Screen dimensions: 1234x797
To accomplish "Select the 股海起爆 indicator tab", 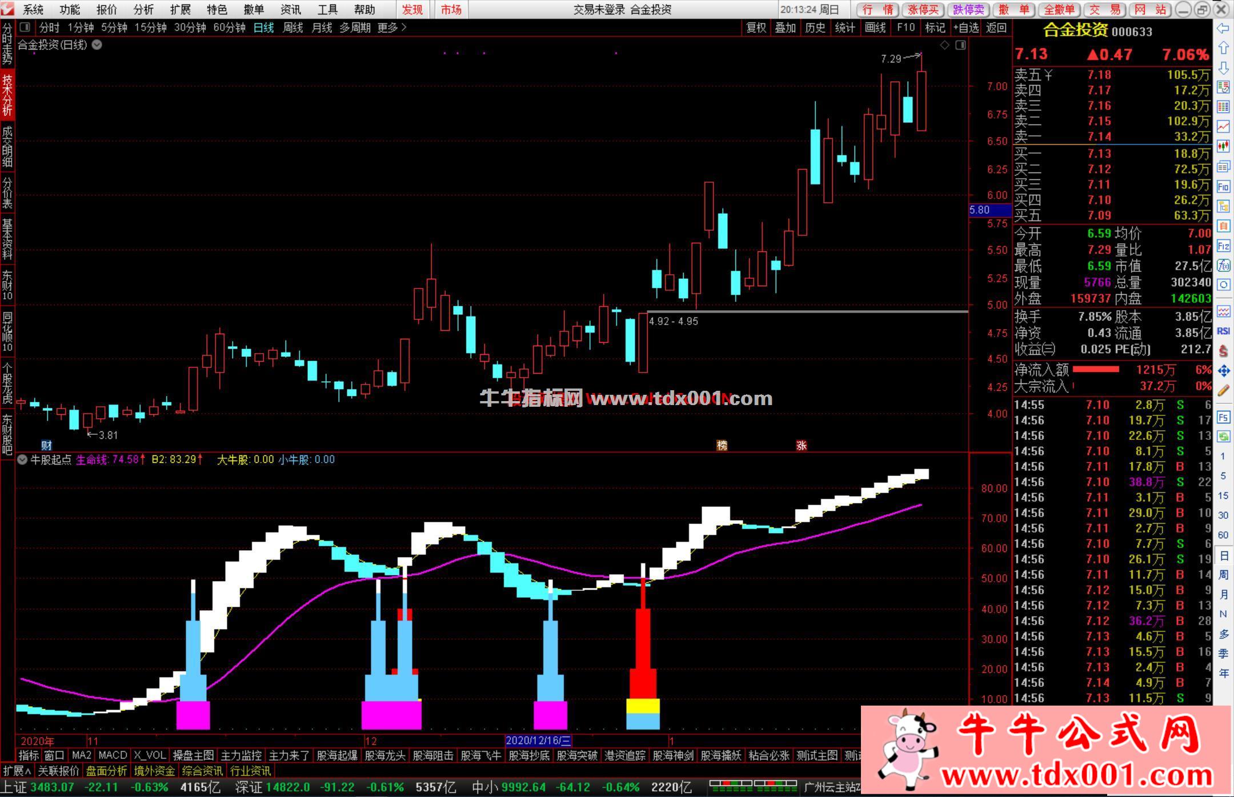I will coord(337,755).
